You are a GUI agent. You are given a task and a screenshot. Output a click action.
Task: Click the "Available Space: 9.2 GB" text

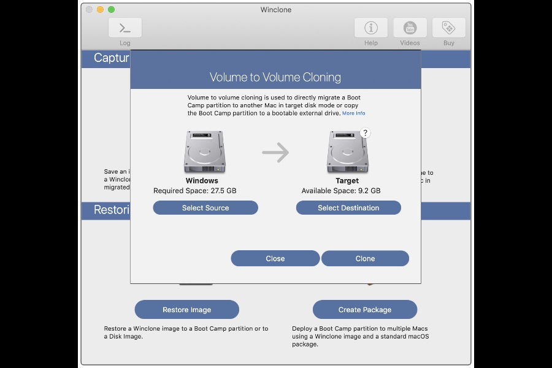pos(341,191)
